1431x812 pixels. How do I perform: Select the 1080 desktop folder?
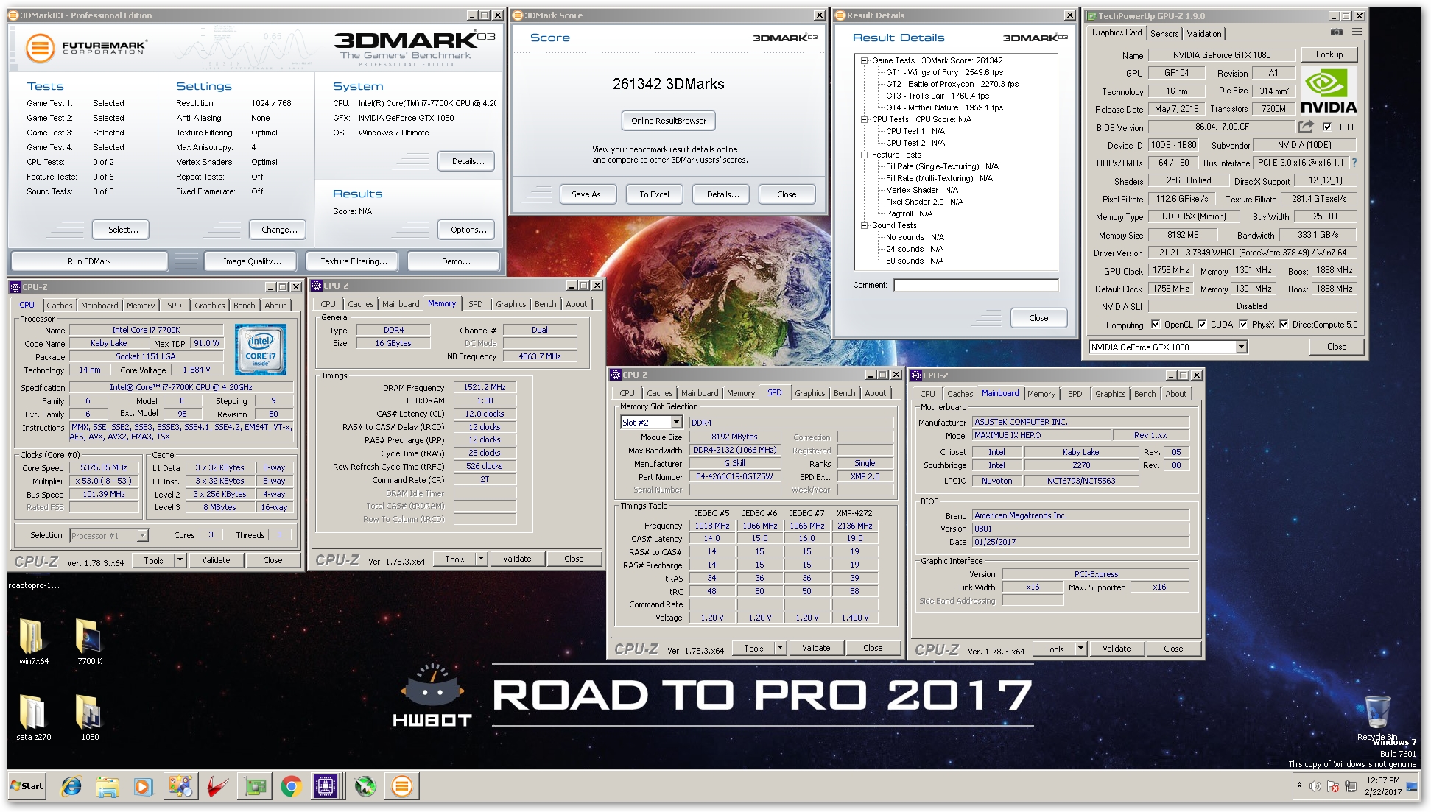(x=89, y=717)
